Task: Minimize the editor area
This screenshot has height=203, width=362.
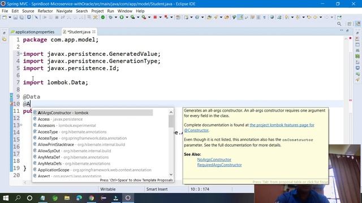Action: tap(342, 30)
